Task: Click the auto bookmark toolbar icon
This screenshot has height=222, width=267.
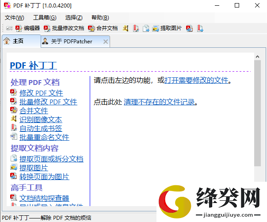Action: point(136,28)
